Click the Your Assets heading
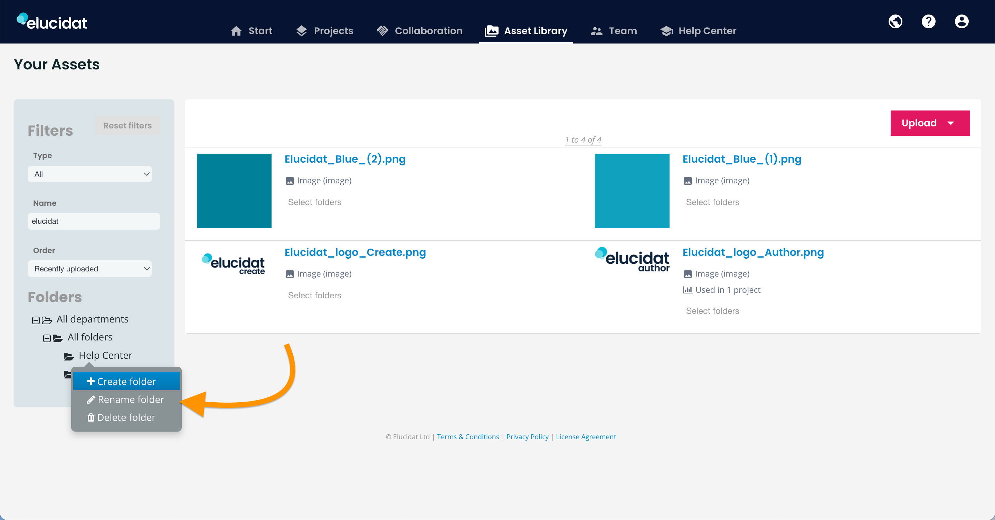This screenshot has width=995, height=520. pos(57,65)
